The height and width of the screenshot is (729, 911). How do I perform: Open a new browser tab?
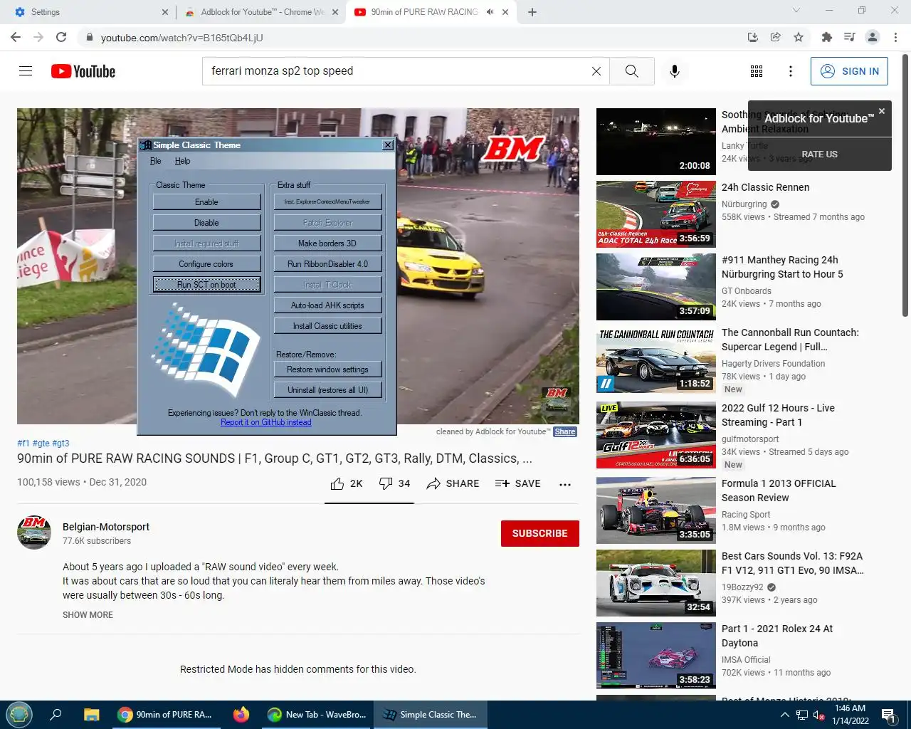(x=532, y=12)
